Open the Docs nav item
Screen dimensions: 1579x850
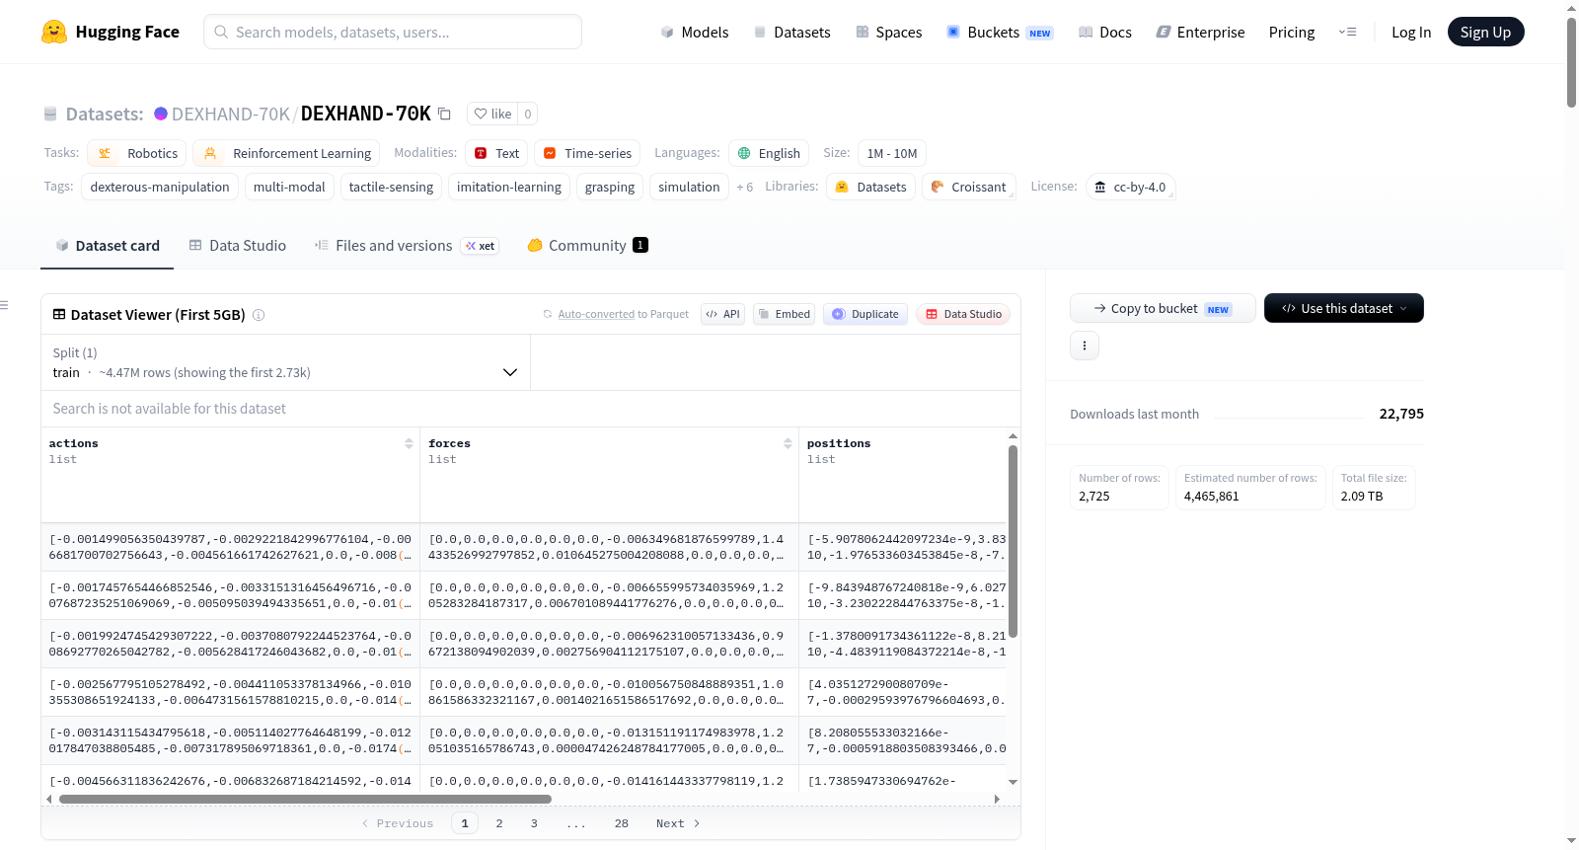click(1104, 32)
